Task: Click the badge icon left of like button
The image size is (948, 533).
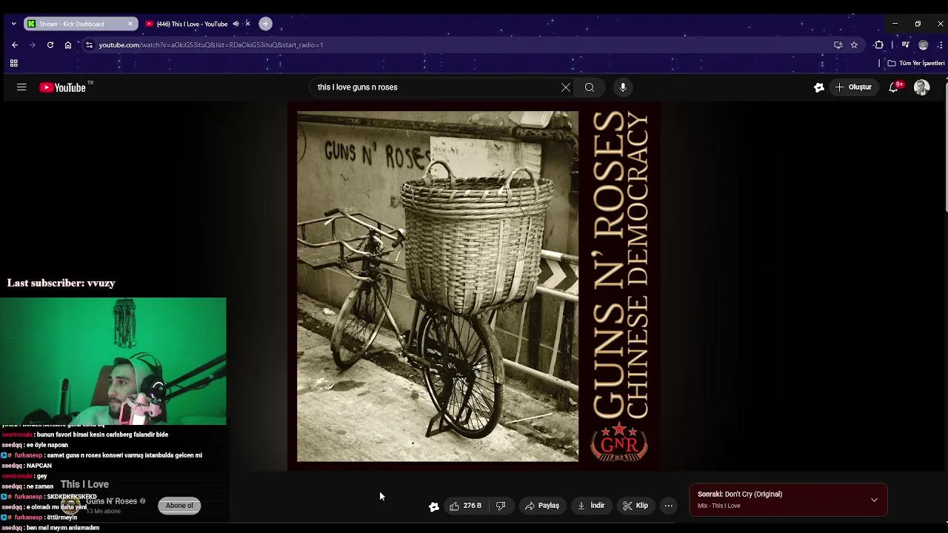Action: 434,506
